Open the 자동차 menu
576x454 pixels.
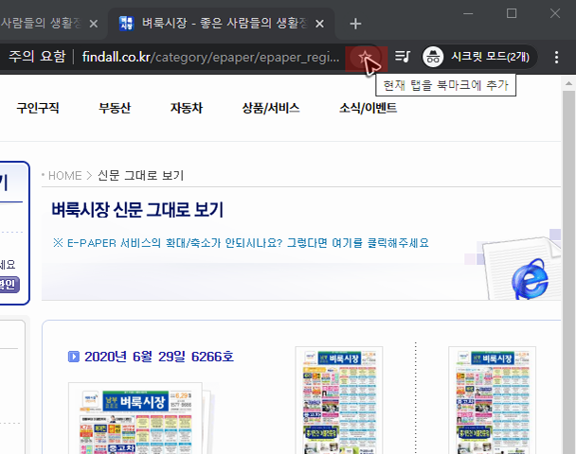[187, 108]
